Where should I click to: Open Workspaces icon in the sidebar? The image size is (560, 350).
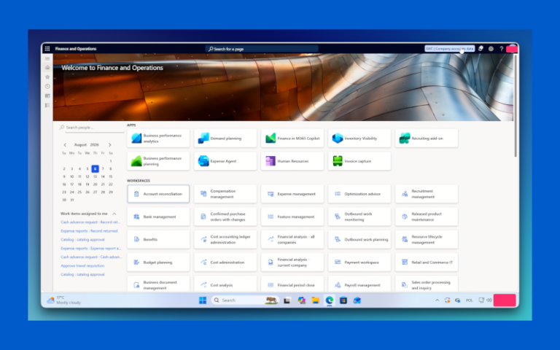click(47, 96)
